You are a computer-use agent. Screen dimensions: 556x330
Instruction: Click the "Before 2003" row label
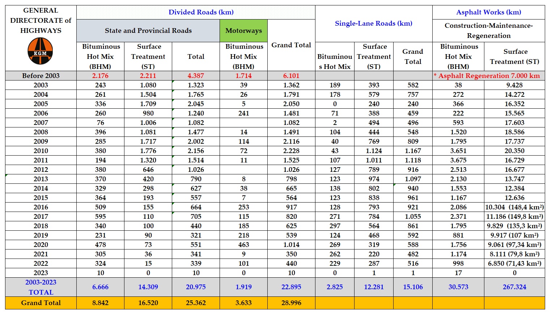tap(41, 76)
